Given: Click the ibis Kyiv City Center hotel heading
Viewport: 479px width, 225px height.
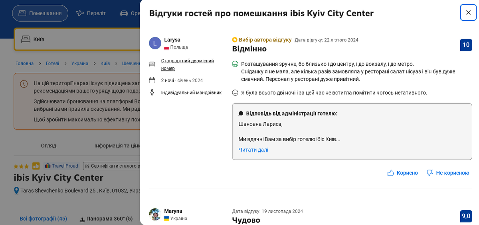Looking at the screenshot, I should click(59, 178).
